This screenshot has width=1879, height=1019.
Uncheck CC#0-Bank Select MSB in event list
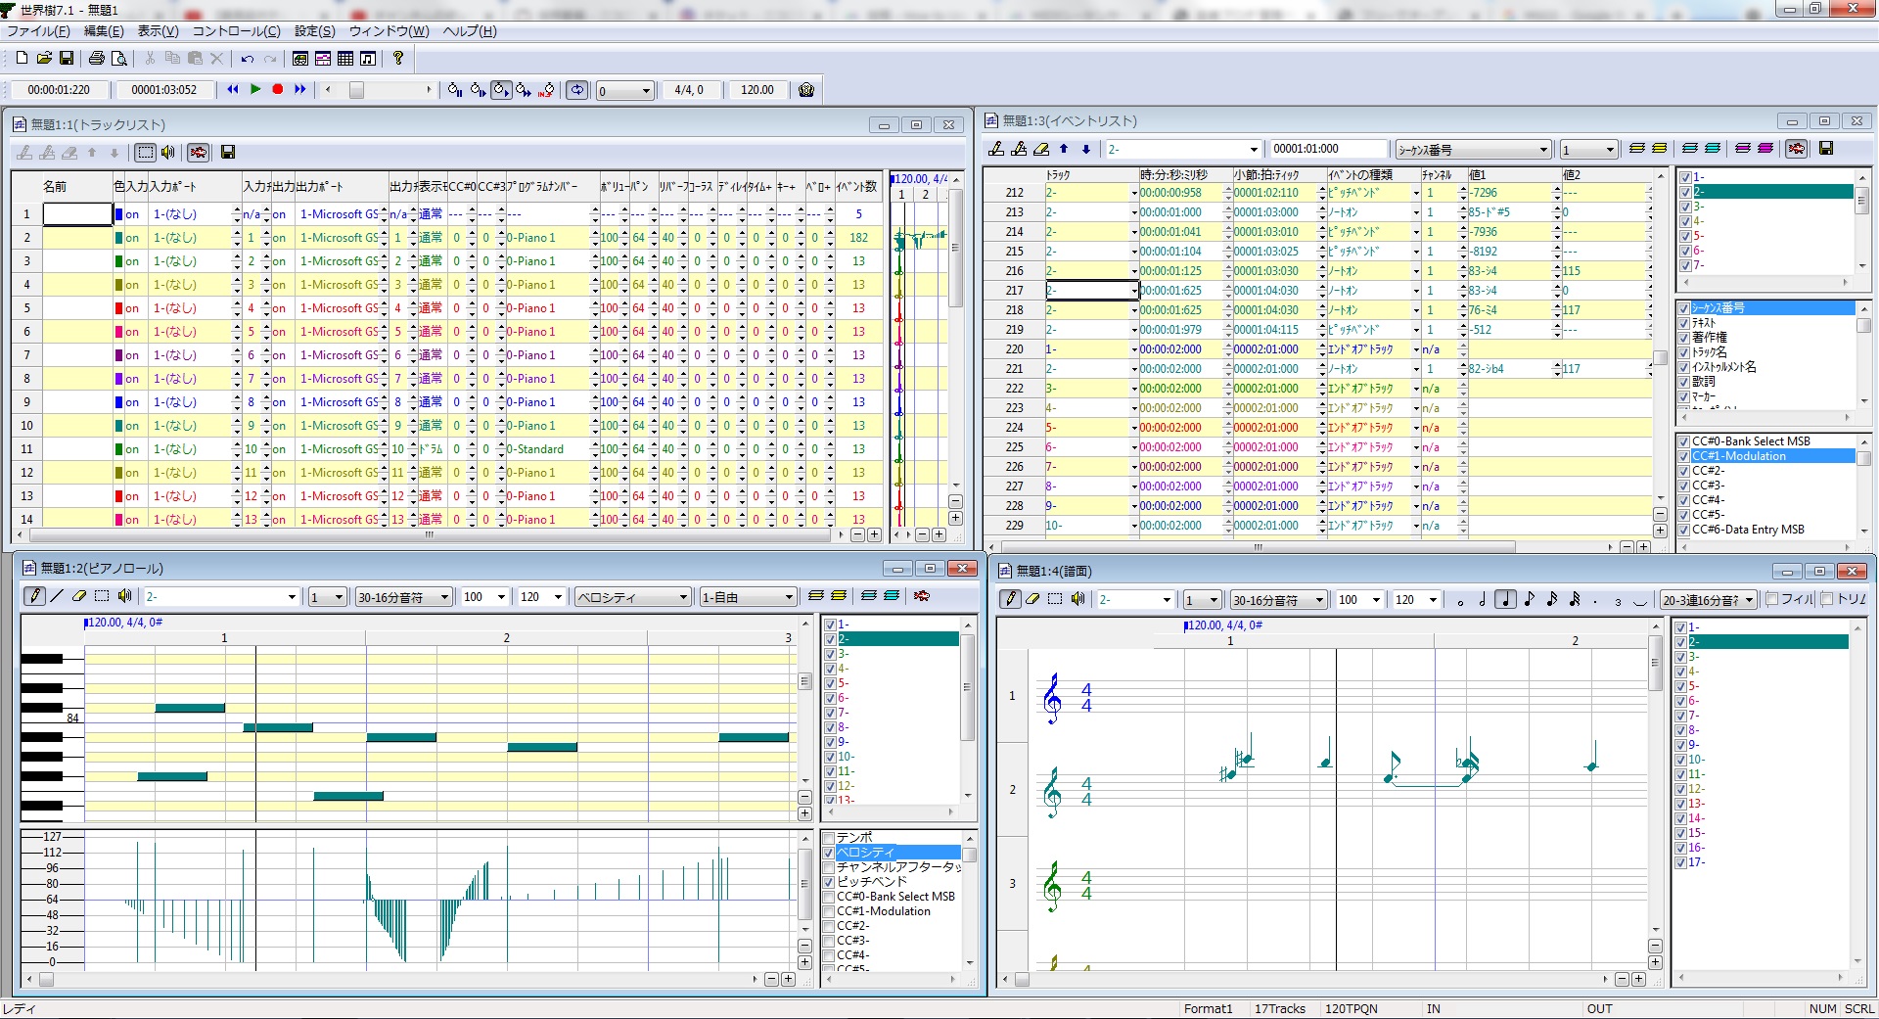pos(1684,441)
